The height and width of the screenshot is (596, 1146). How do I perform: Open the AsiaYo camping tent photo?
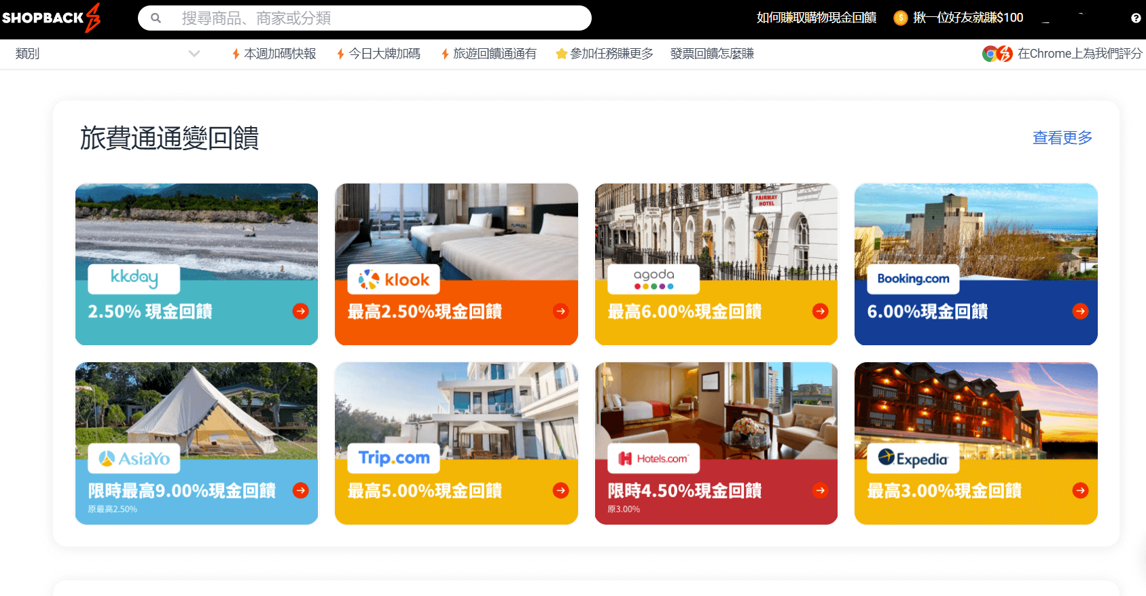[x=196, y=410]
